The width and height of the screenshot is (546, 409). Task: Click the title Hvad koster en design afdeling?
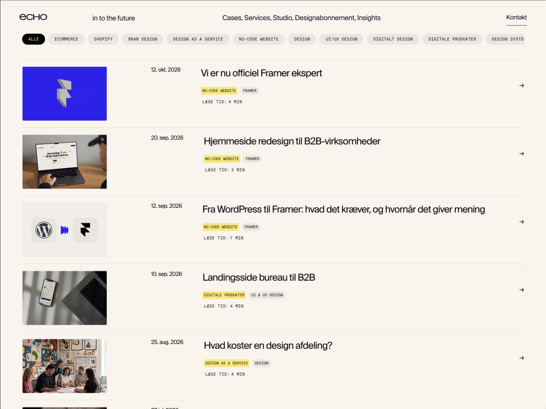tap(268, 346)
